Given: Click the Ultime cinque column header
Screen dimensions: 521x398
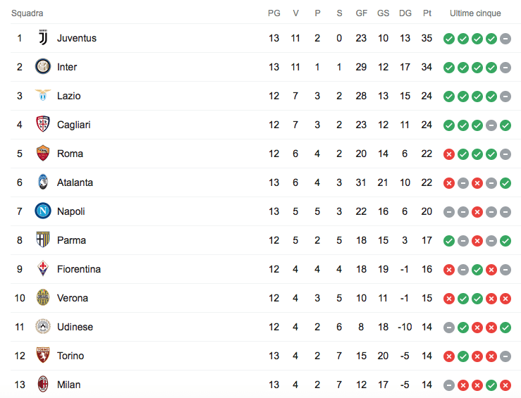Looking at the screenshot, I should pyautogui.click(x=476, y=13).
